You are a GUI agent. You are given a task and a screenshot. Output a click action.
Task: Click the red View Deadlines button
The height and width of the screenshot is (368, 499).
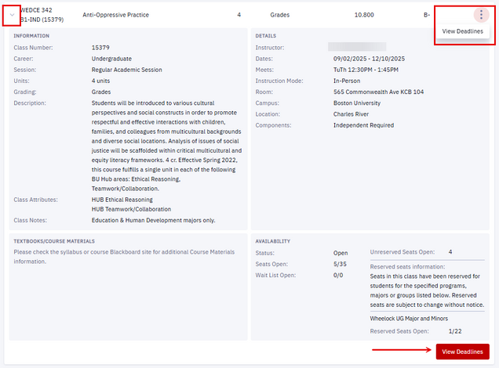(x=462, y=352)
